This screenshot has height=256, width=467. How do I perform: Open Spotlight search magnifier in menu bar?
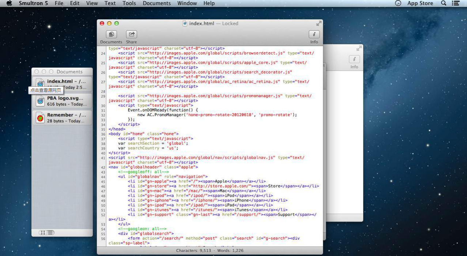click(444, 3)
